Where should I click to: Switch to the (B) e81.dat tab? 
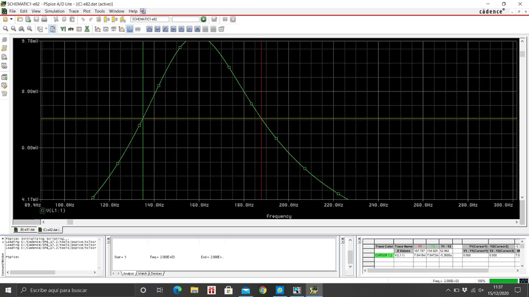click(x=25, y=230)
